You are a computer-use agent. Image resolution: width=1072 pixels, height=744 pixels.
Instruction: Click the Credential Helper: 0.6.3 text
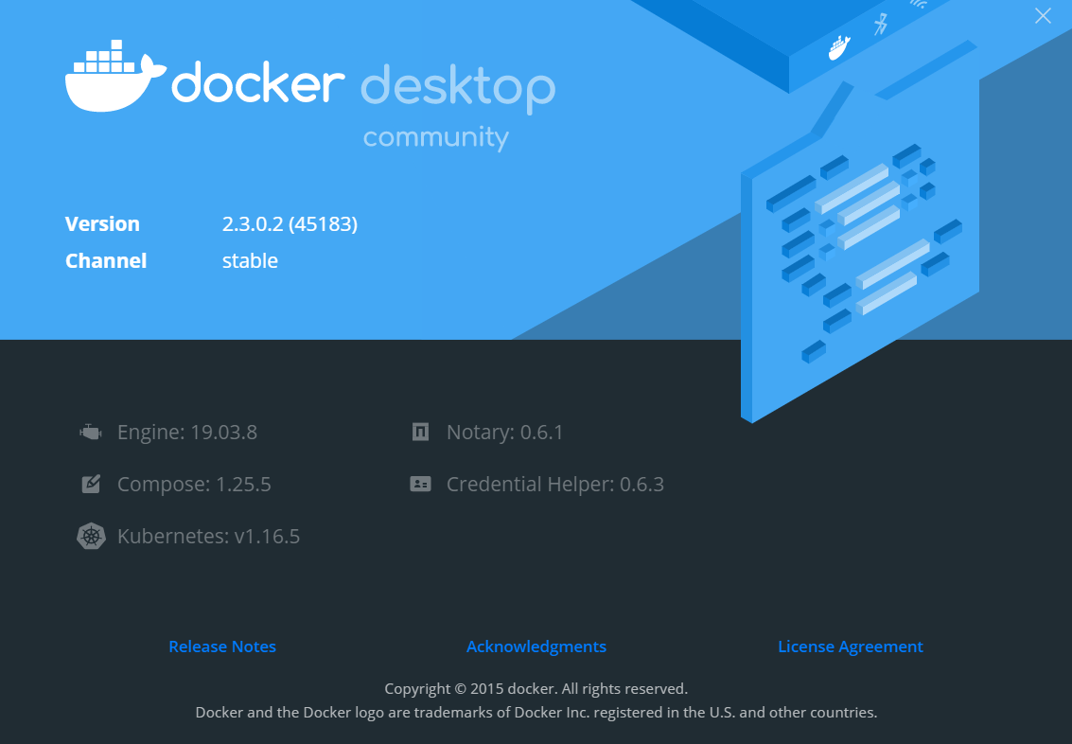tap(555, 484)
